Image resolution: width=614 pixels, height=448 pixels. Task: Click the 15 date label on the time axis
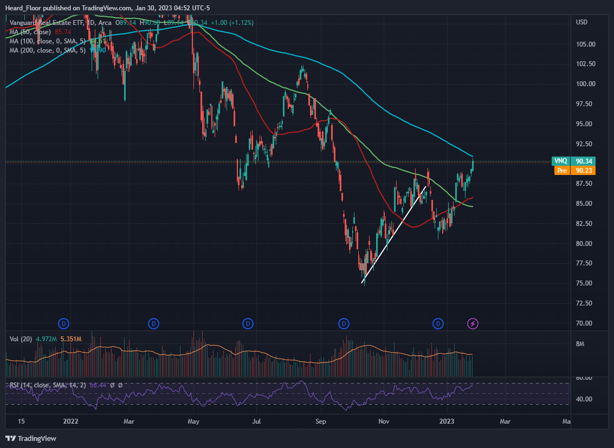tap(21, 421)
